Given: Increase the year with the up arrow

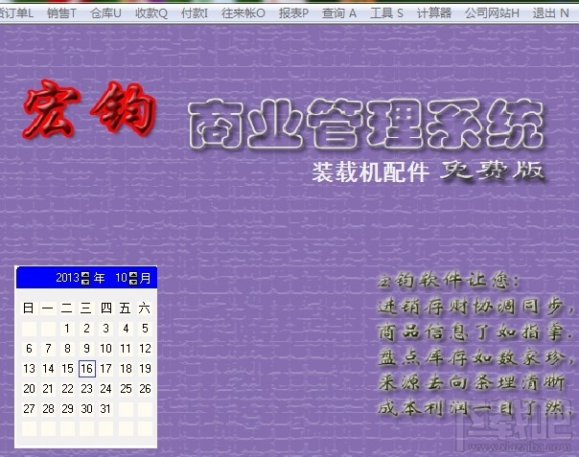Looking at the screenshot, I should point(85,275).
